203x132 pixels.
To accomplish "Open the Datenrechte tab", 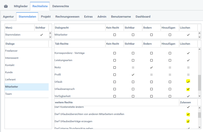I will 61,6.
